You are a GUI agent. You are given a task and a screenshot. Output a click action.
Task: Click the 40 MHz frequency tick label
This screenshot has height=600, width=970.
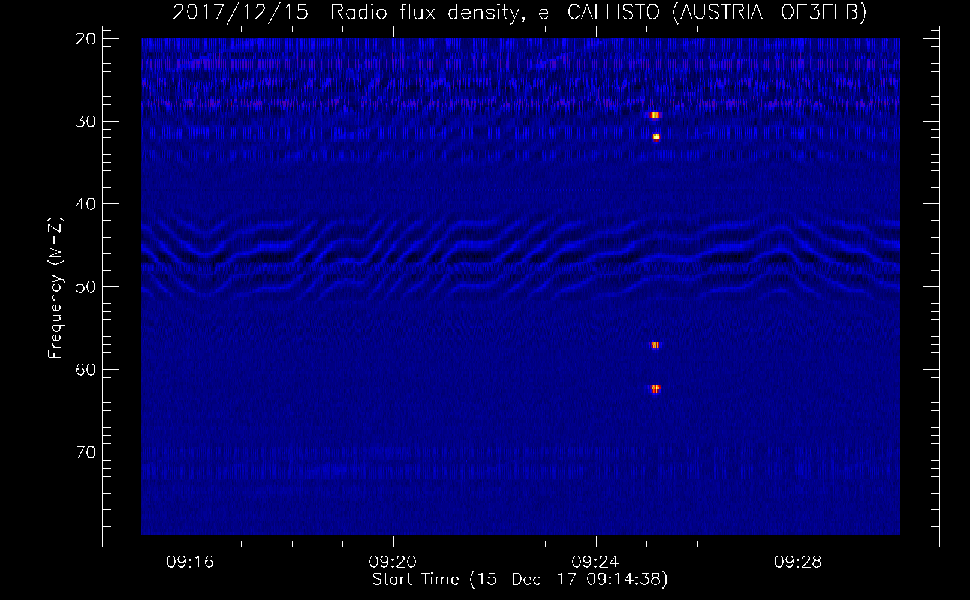[x=86, y=204]
